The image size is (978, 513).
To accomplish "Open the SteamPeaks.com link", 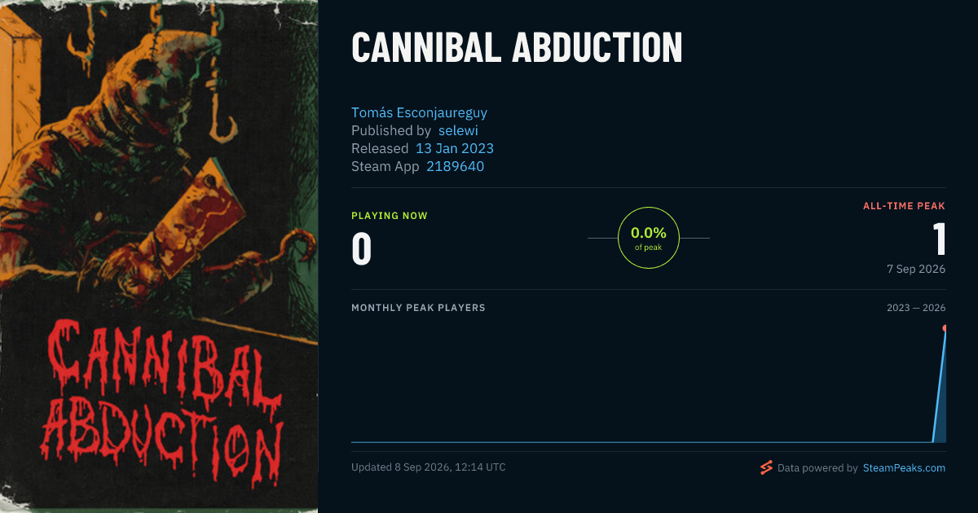I will tap(904, 468).
